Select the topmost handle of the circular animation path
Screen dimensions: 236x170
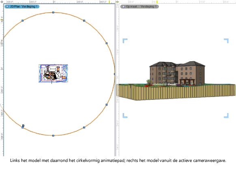pyautogui.click(x=53, y=12)
